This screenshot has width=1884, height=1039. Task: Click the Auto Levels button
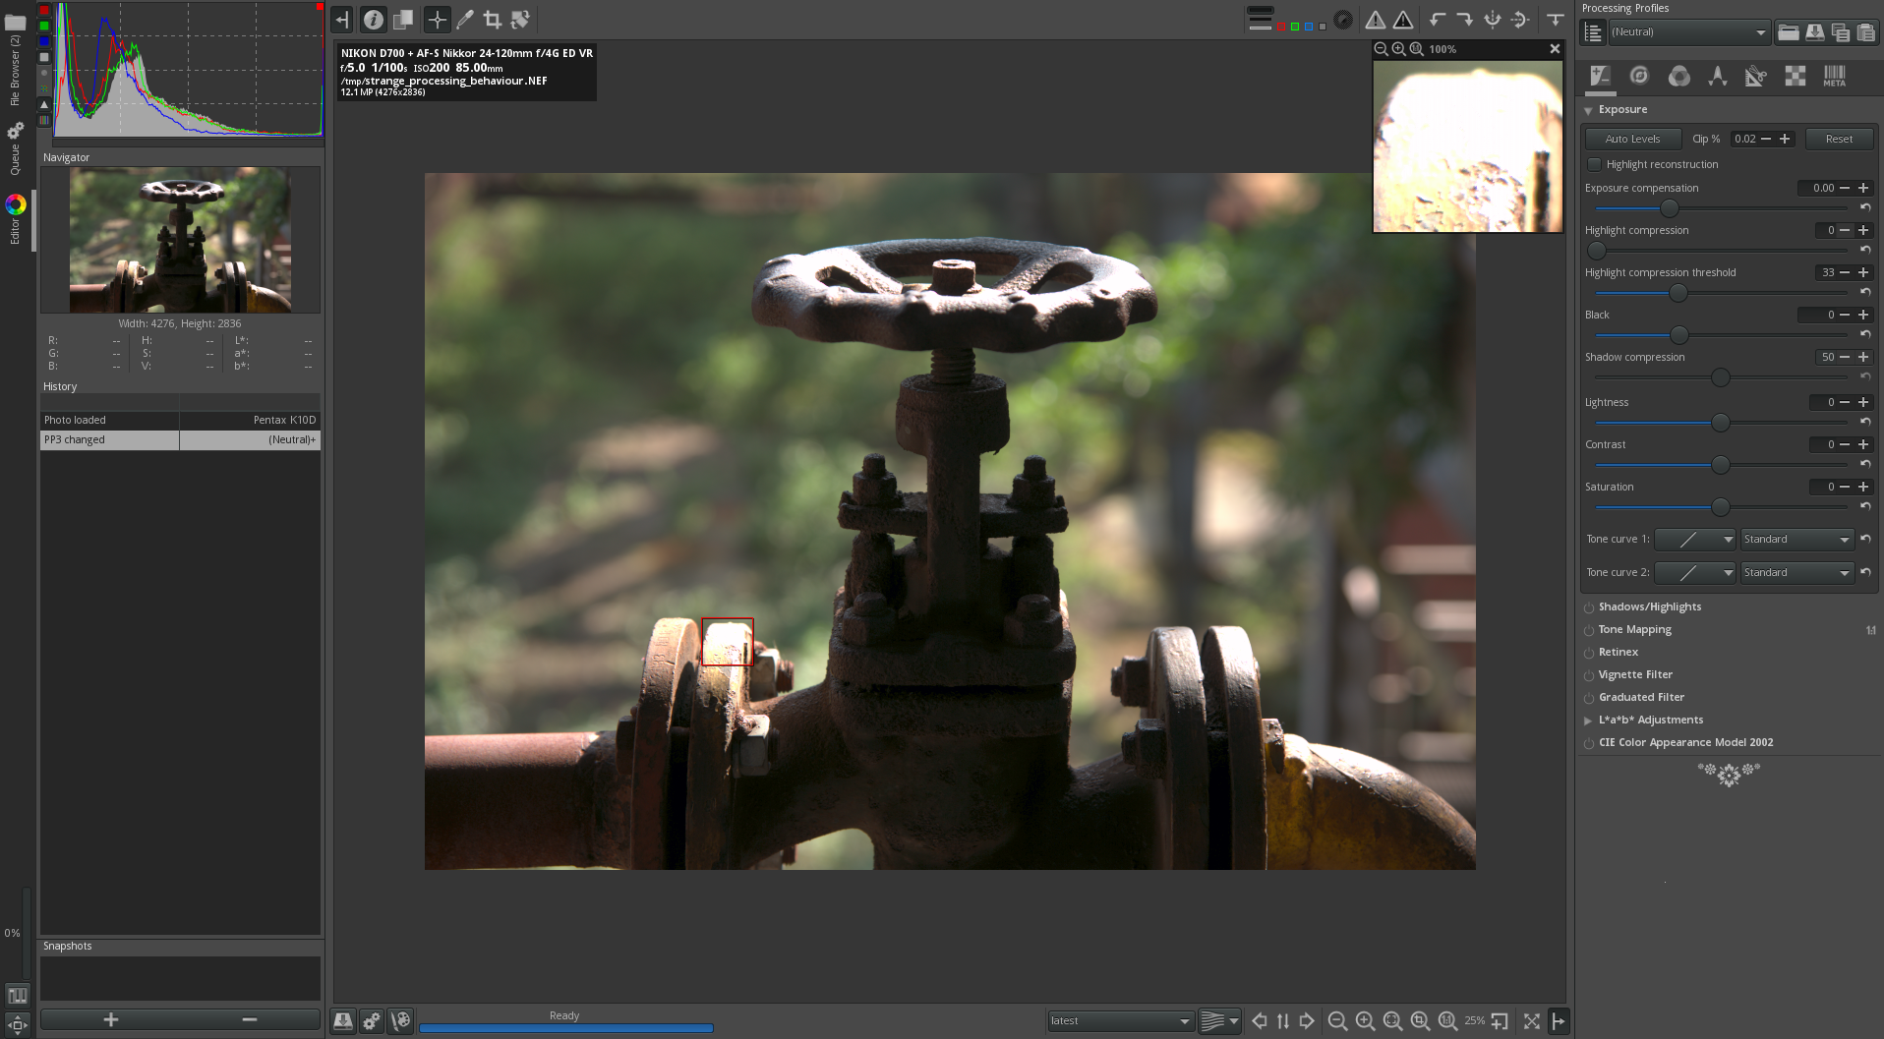click(x=1632, y=139)
